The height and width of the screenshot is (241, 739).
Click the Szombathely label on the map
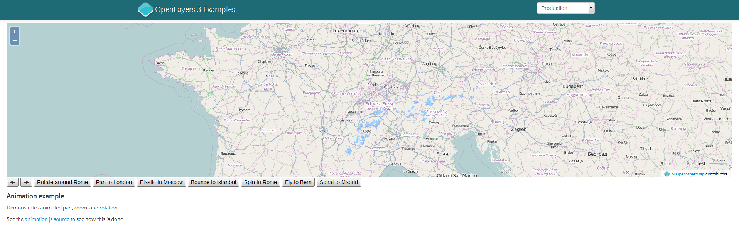[530, 93]
